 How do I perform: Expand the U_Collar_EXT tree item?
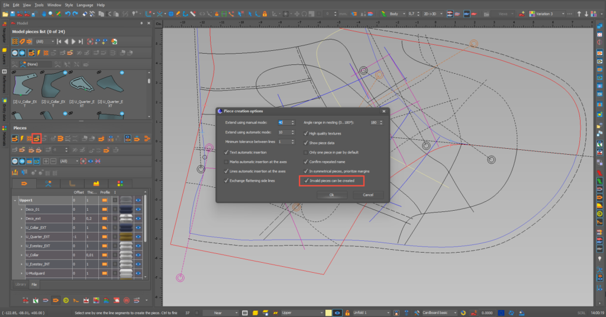[x=22, y=227]
